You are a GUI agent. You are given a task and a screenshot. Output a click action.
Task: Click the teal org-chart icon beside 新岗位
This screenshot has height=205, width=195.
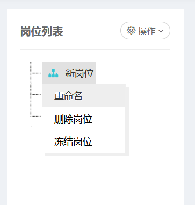[53, 73]
